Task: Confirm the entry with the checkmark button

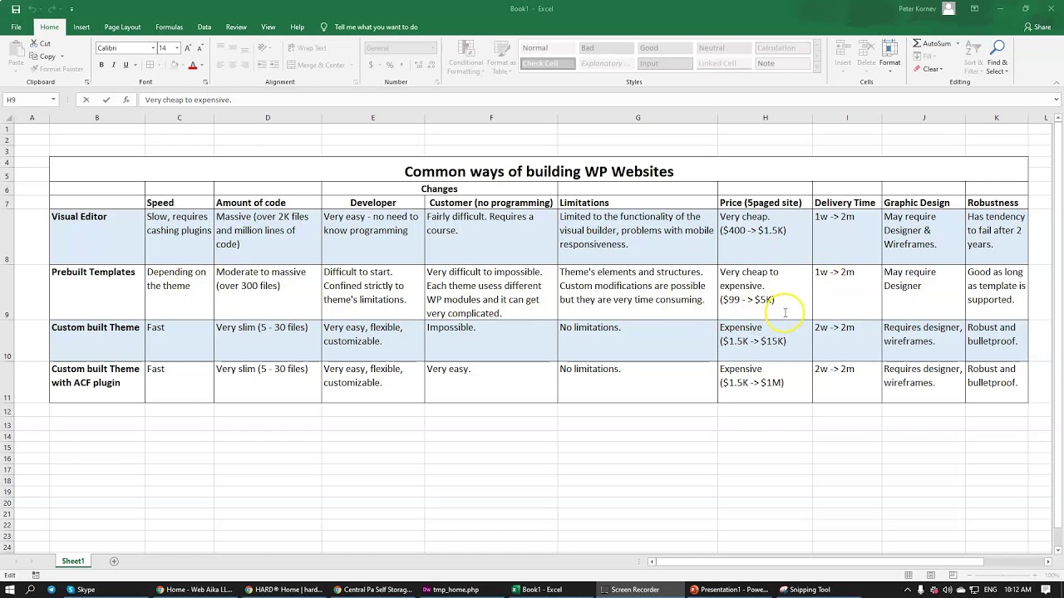Action: (x=106, y=100)
